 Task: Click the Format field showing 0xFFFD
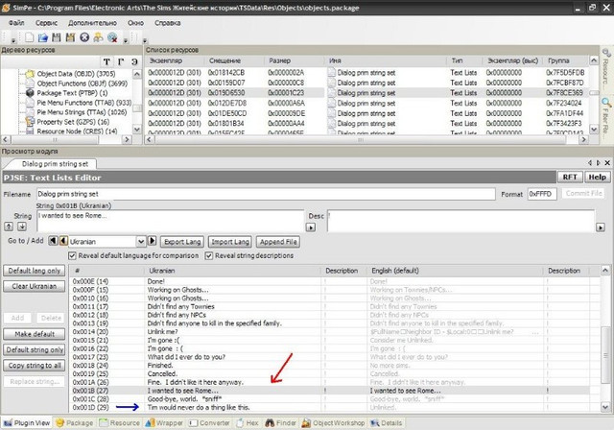542,194
